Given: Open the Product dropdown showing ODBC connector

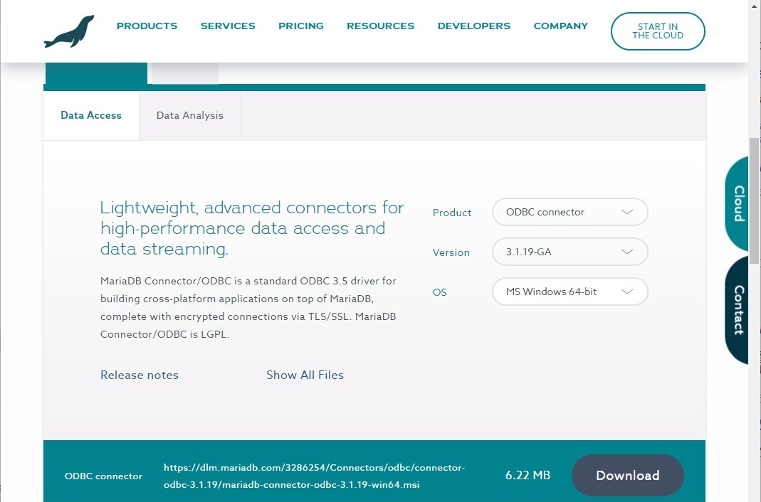Looking at the screenshot, I should (x=570, y=212).
